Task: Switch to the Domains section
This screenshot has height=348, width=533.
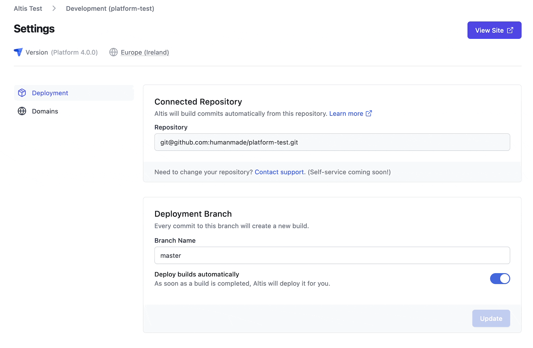Action: [45, 111]
